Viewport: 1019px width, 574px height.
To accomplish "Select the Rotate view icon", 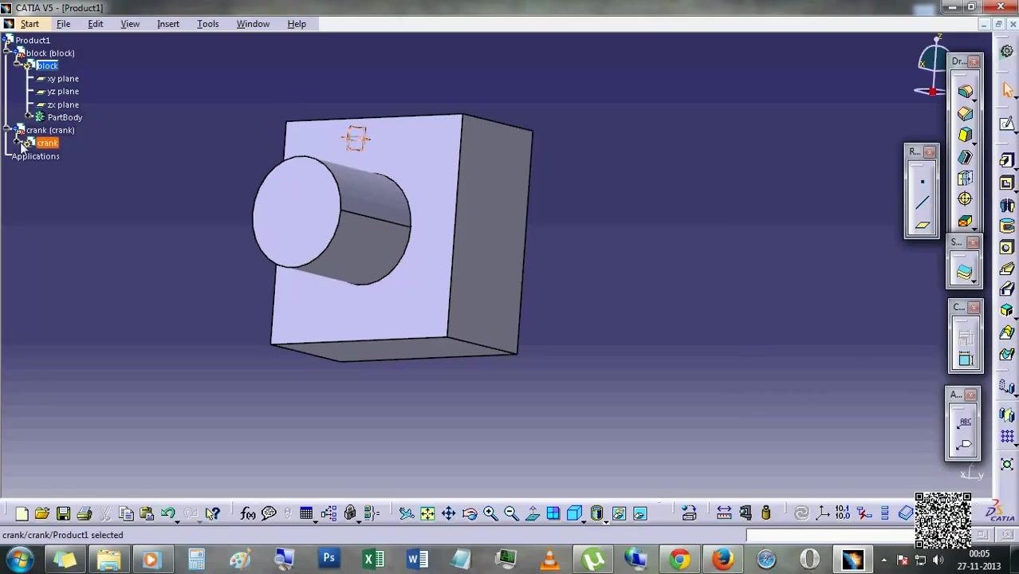I will tap(469, 514).
